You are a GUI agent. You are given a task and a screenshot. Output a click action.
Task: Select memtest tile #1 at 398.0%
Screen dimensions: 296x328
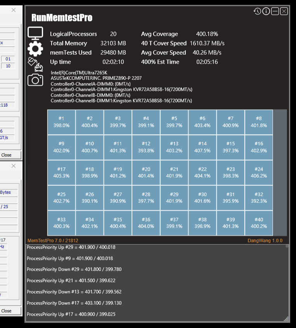(61, 122)
